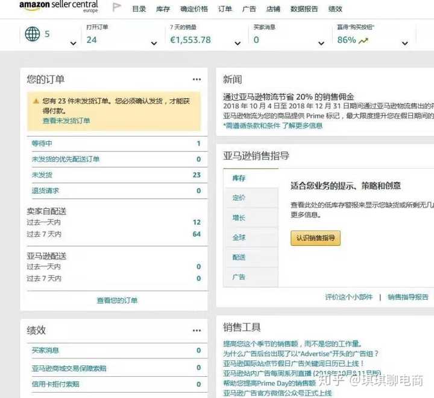The height and width of the screenshot is (398, 434).
Task: Expand the 打开订单 dropdown chevron
Action: [154, 43]
